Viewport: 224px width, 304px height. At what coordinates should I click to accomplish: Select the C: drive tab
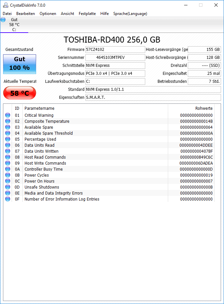[14, 25]
